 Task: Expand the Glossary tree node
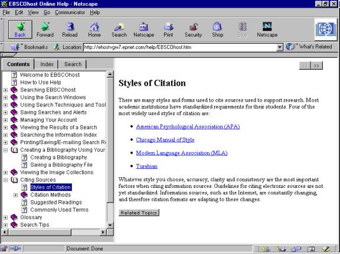(x=5, y=217)
